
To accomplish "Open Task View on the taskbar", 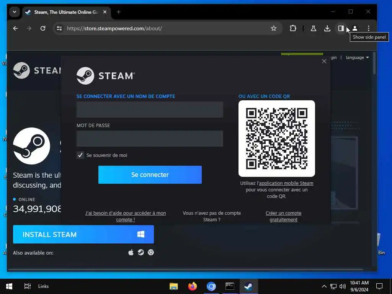I will pos(27,286).
